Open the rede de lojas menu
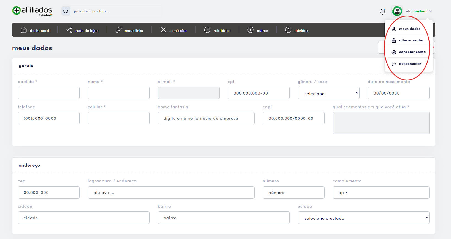Image resolution: width=451 pixels, height=239 pixels. point(82,30)
